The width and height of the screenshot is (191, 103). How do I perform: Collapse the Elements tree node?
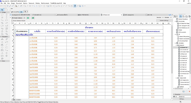(x=176, y=45)
